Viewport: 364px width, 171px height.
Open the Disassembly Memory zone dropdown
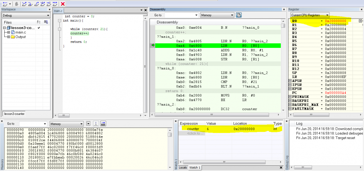[x=217, y=15]
